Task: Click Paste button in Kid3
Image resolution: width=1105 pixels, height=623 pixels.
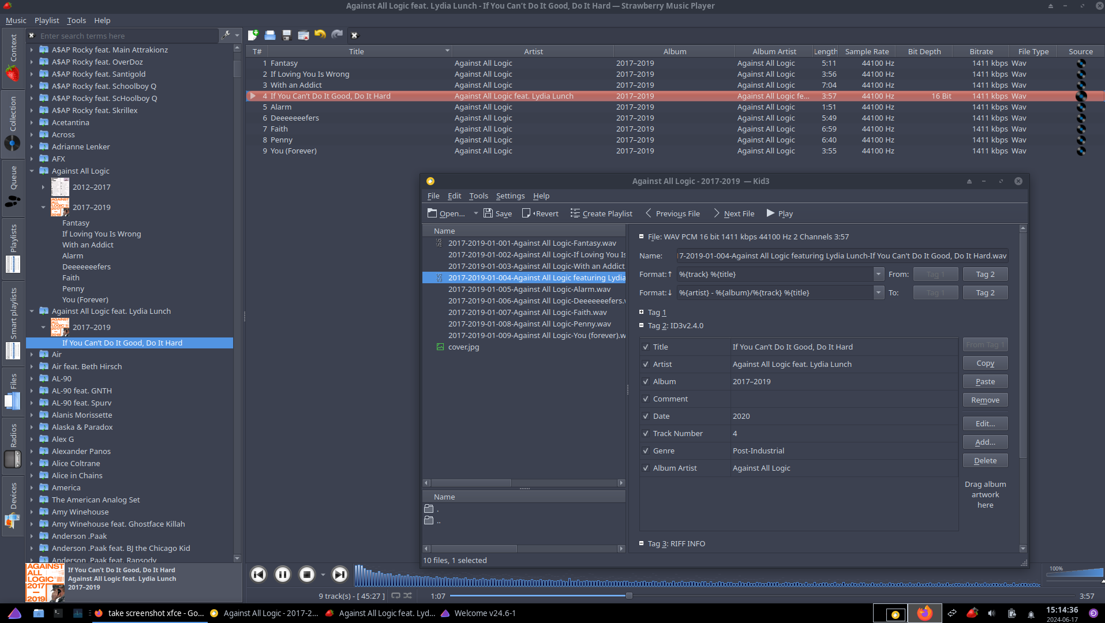Action: coord(985,381)
